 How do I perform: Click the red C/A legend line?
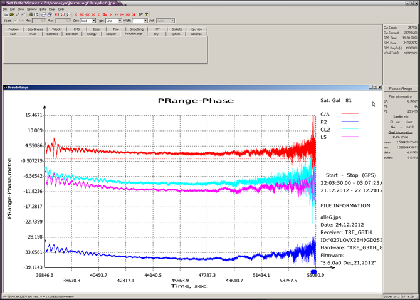tap(350, 114)
